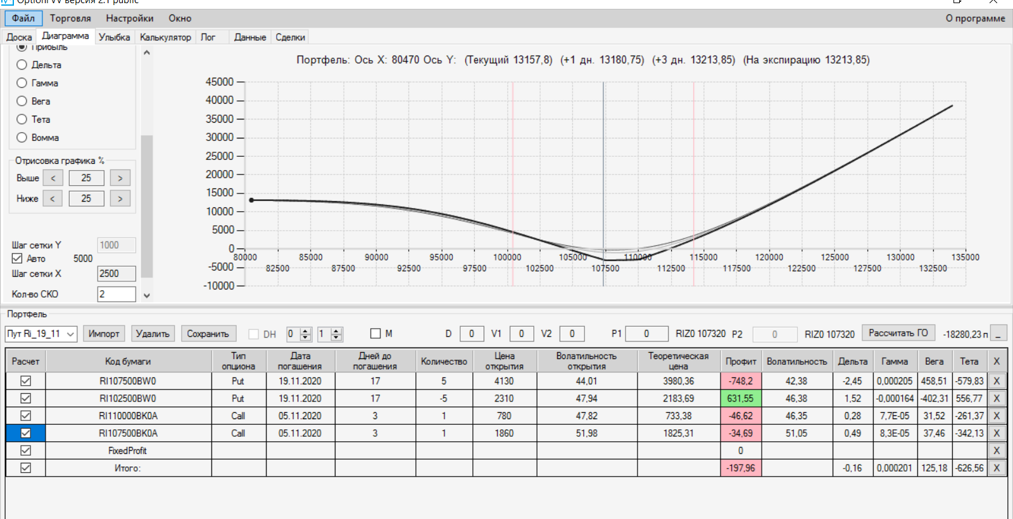Increase the Ниже percentage with right arrow

pyautogui.click(x=120, y=198)
